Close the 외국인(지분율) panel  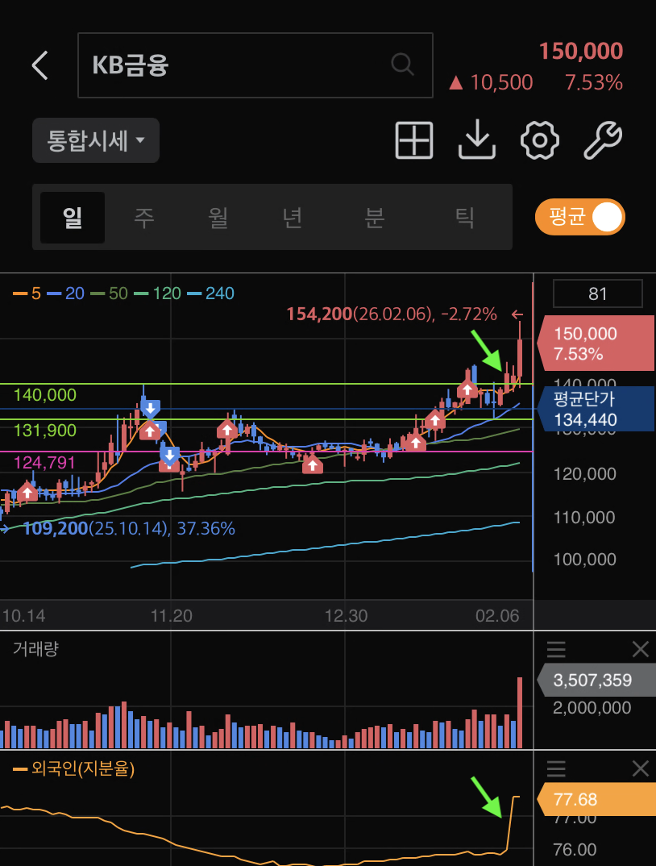(641, 768)
